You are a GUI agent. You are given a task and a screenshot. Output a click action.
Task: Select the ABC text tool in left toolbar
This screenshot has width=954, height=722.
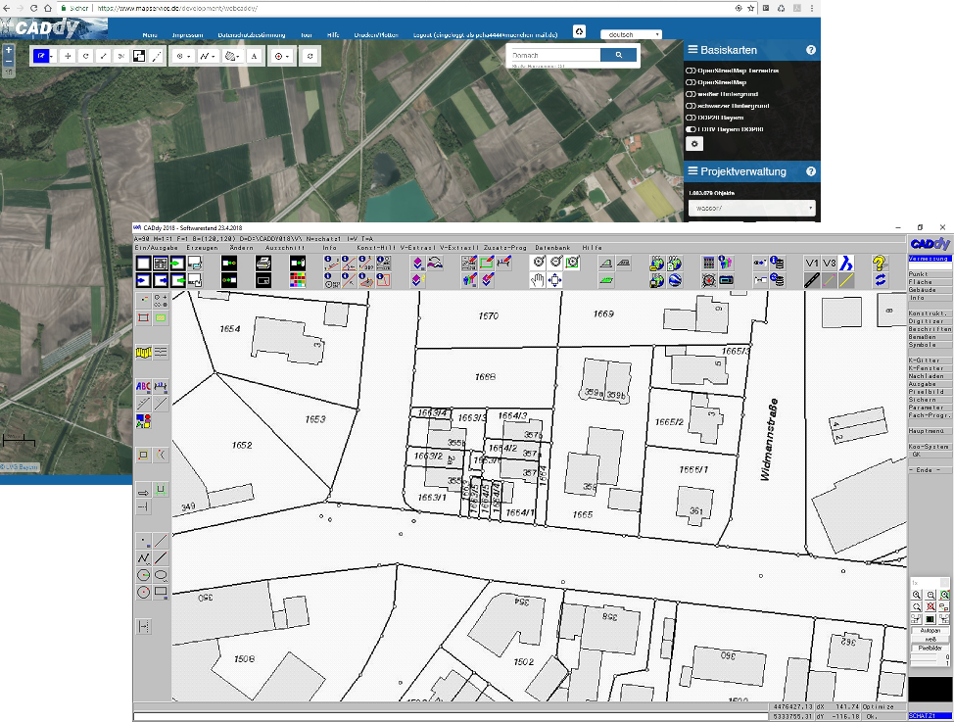point(143,387)
